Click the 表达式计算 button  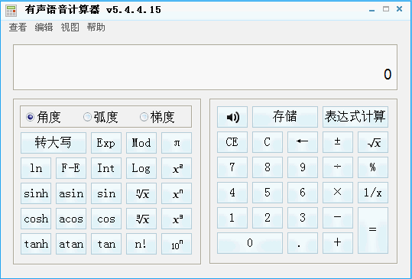pyautogui.click(x=355, y=117)
